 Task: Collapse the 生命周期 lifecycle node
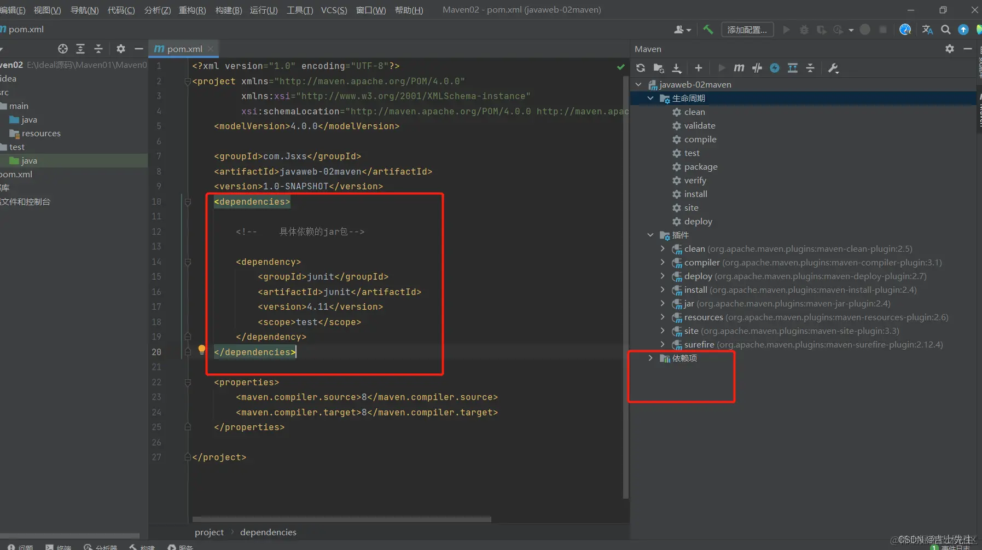[650, 98]
